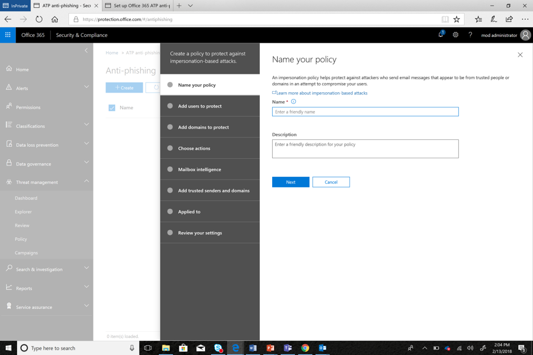
Task: Click the add notes pen icon
Action: [x=494, y=19]
